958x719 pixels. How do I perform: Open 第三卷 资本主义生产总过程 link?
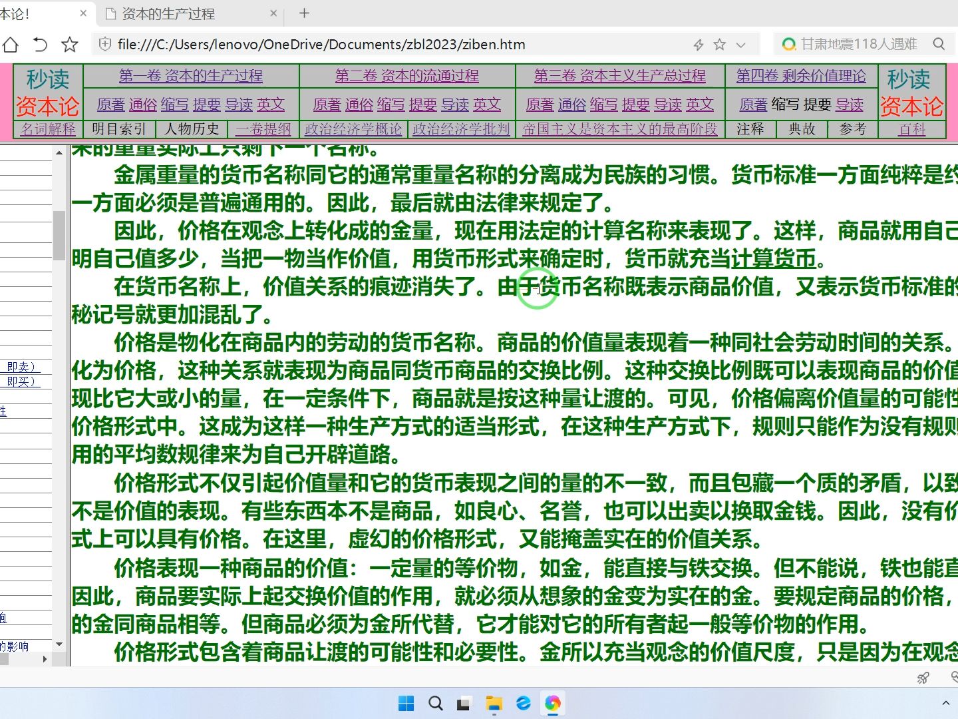(620, 76)
